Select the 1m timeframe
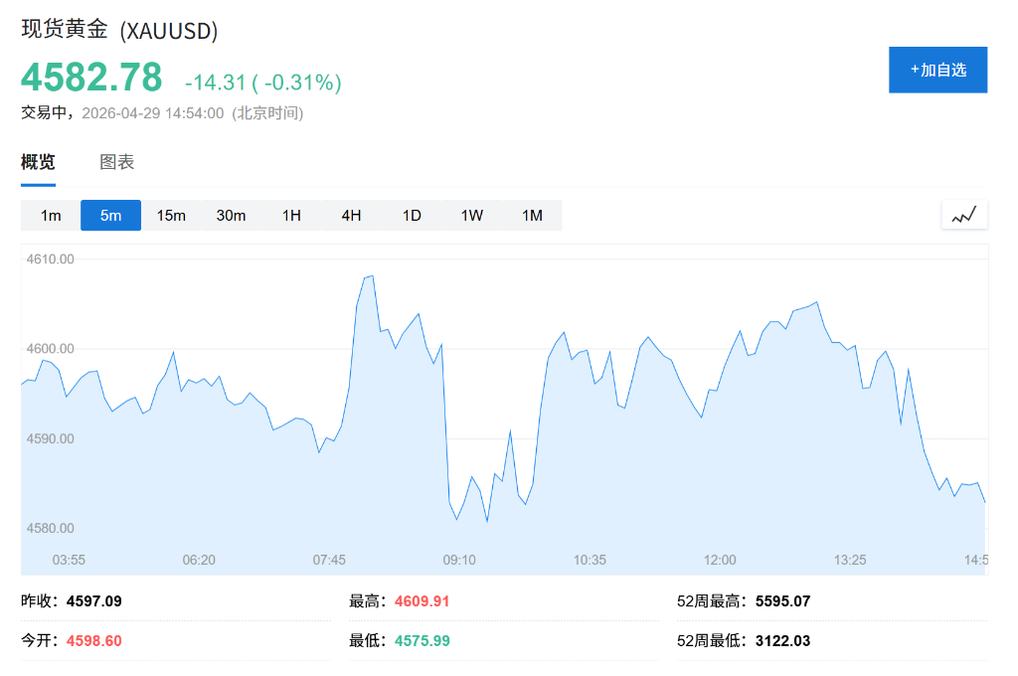The image size is (1018, 676). 51,215
